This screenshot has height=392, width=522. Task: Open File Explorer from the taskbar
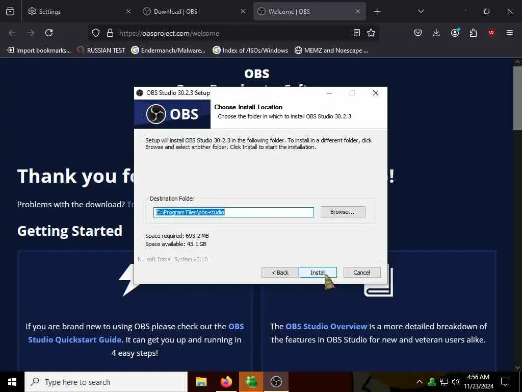[x=201, y=382]
